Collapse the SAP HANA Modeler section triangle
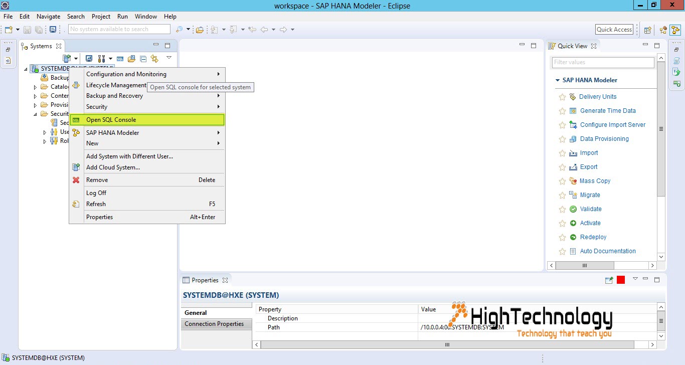 557,80
